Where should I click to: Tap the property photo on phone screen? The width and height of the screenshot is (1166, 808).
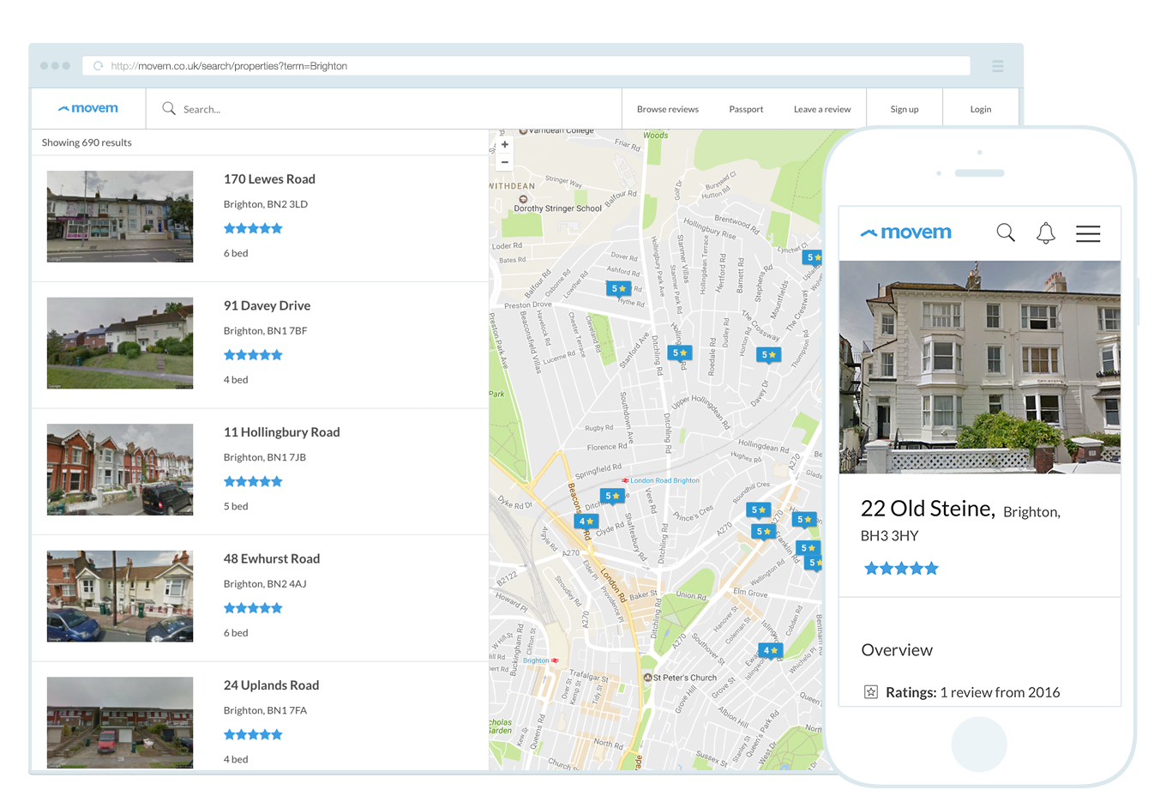click(980, 367)
